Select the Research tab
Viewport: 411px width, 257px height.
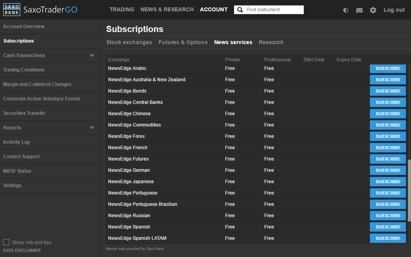(x=271, y=42)
